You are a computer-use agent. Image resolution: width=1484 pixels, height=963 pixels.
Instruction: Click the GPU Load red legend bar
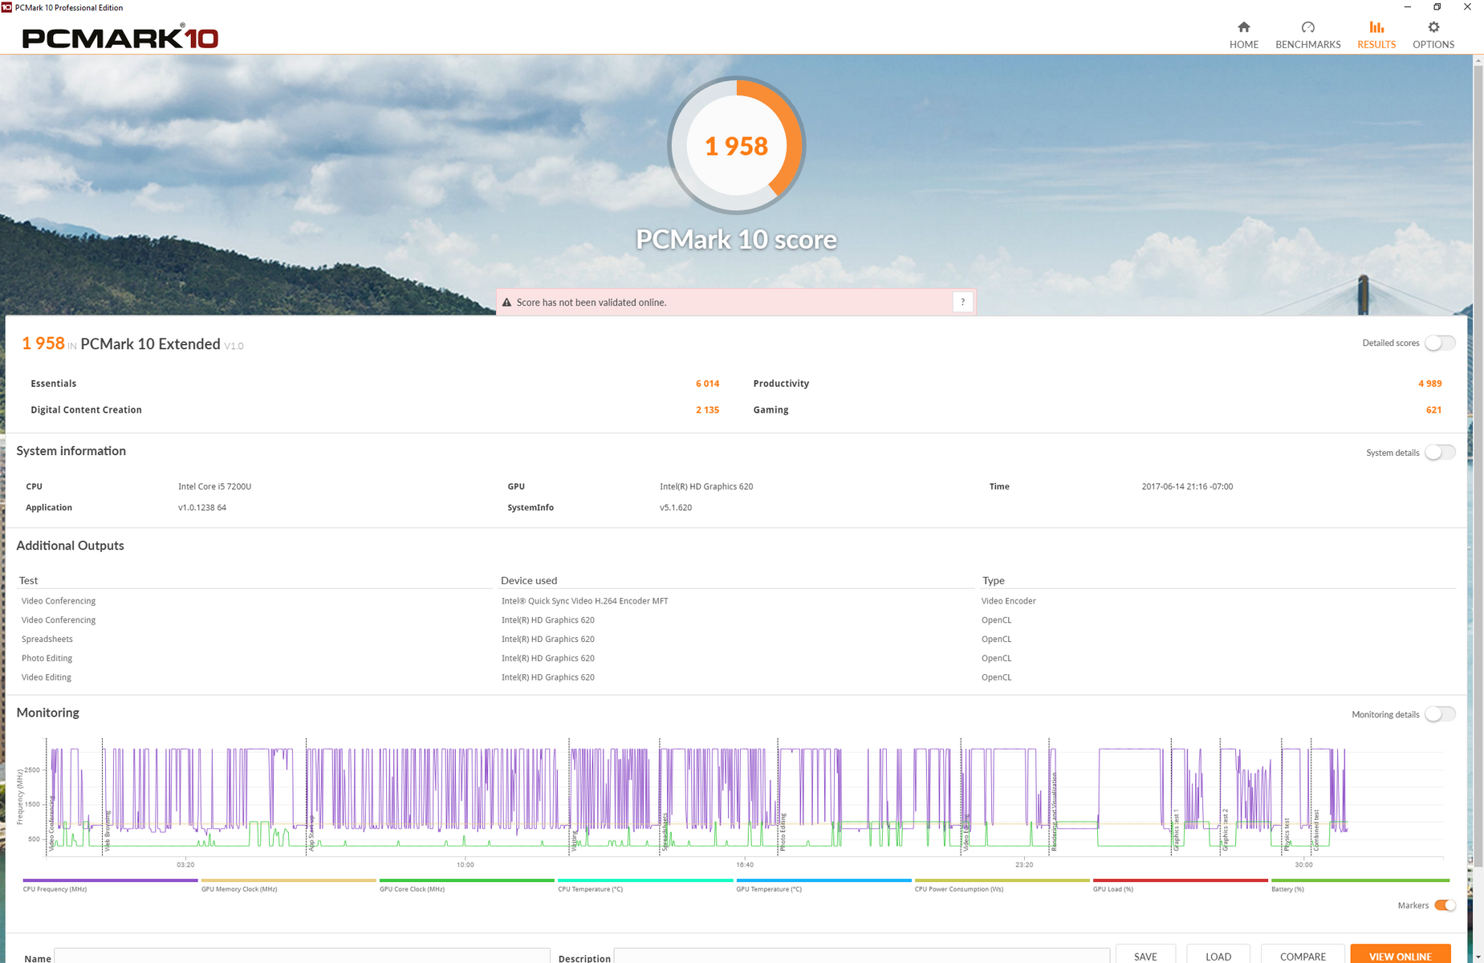click(x=1180, y=880)
